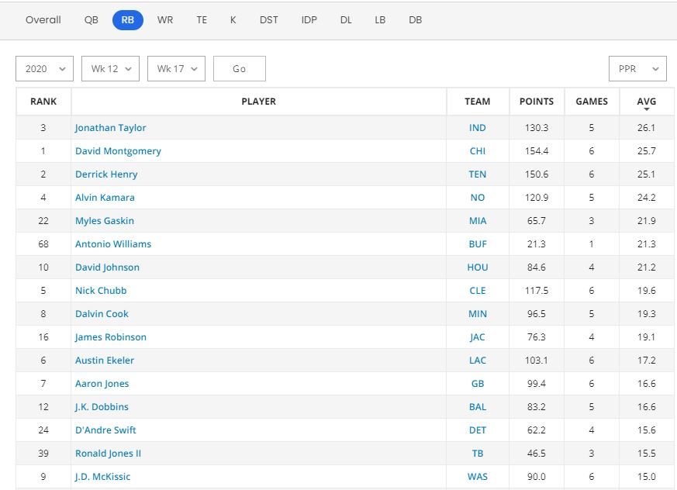
Task: Sort table by POINTS column header
Action: pyautogui.click(x=537, y=102)
